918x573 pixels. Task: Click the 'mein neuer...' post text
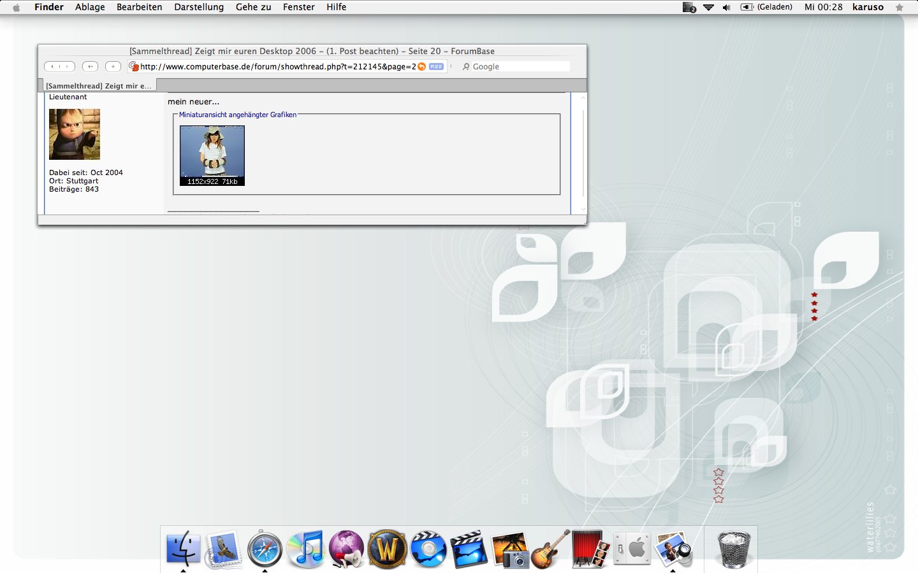[x=193, y=102]
